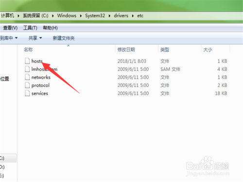Image resolution: width=243 pixels, height=182 pixels.
Task: Expand the arrow after drivers breadcrumb
Action: (x=133, y=16)
